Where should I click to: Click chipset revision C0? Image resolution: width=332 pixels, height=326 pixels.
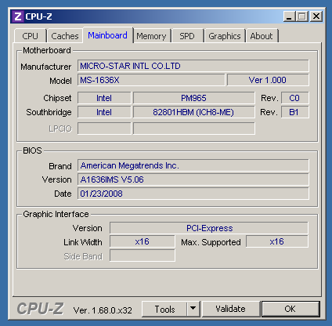coord(295,98)
